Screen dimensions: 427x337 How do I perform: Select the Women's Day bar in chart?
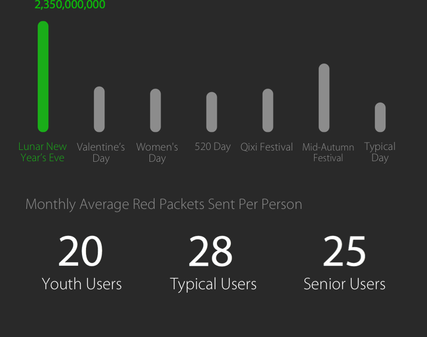[155, 111]
